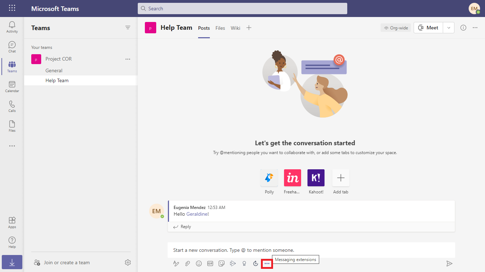The image size is (485, 272).
Task: Open the emoji picker
Action: tap(199, 263)
